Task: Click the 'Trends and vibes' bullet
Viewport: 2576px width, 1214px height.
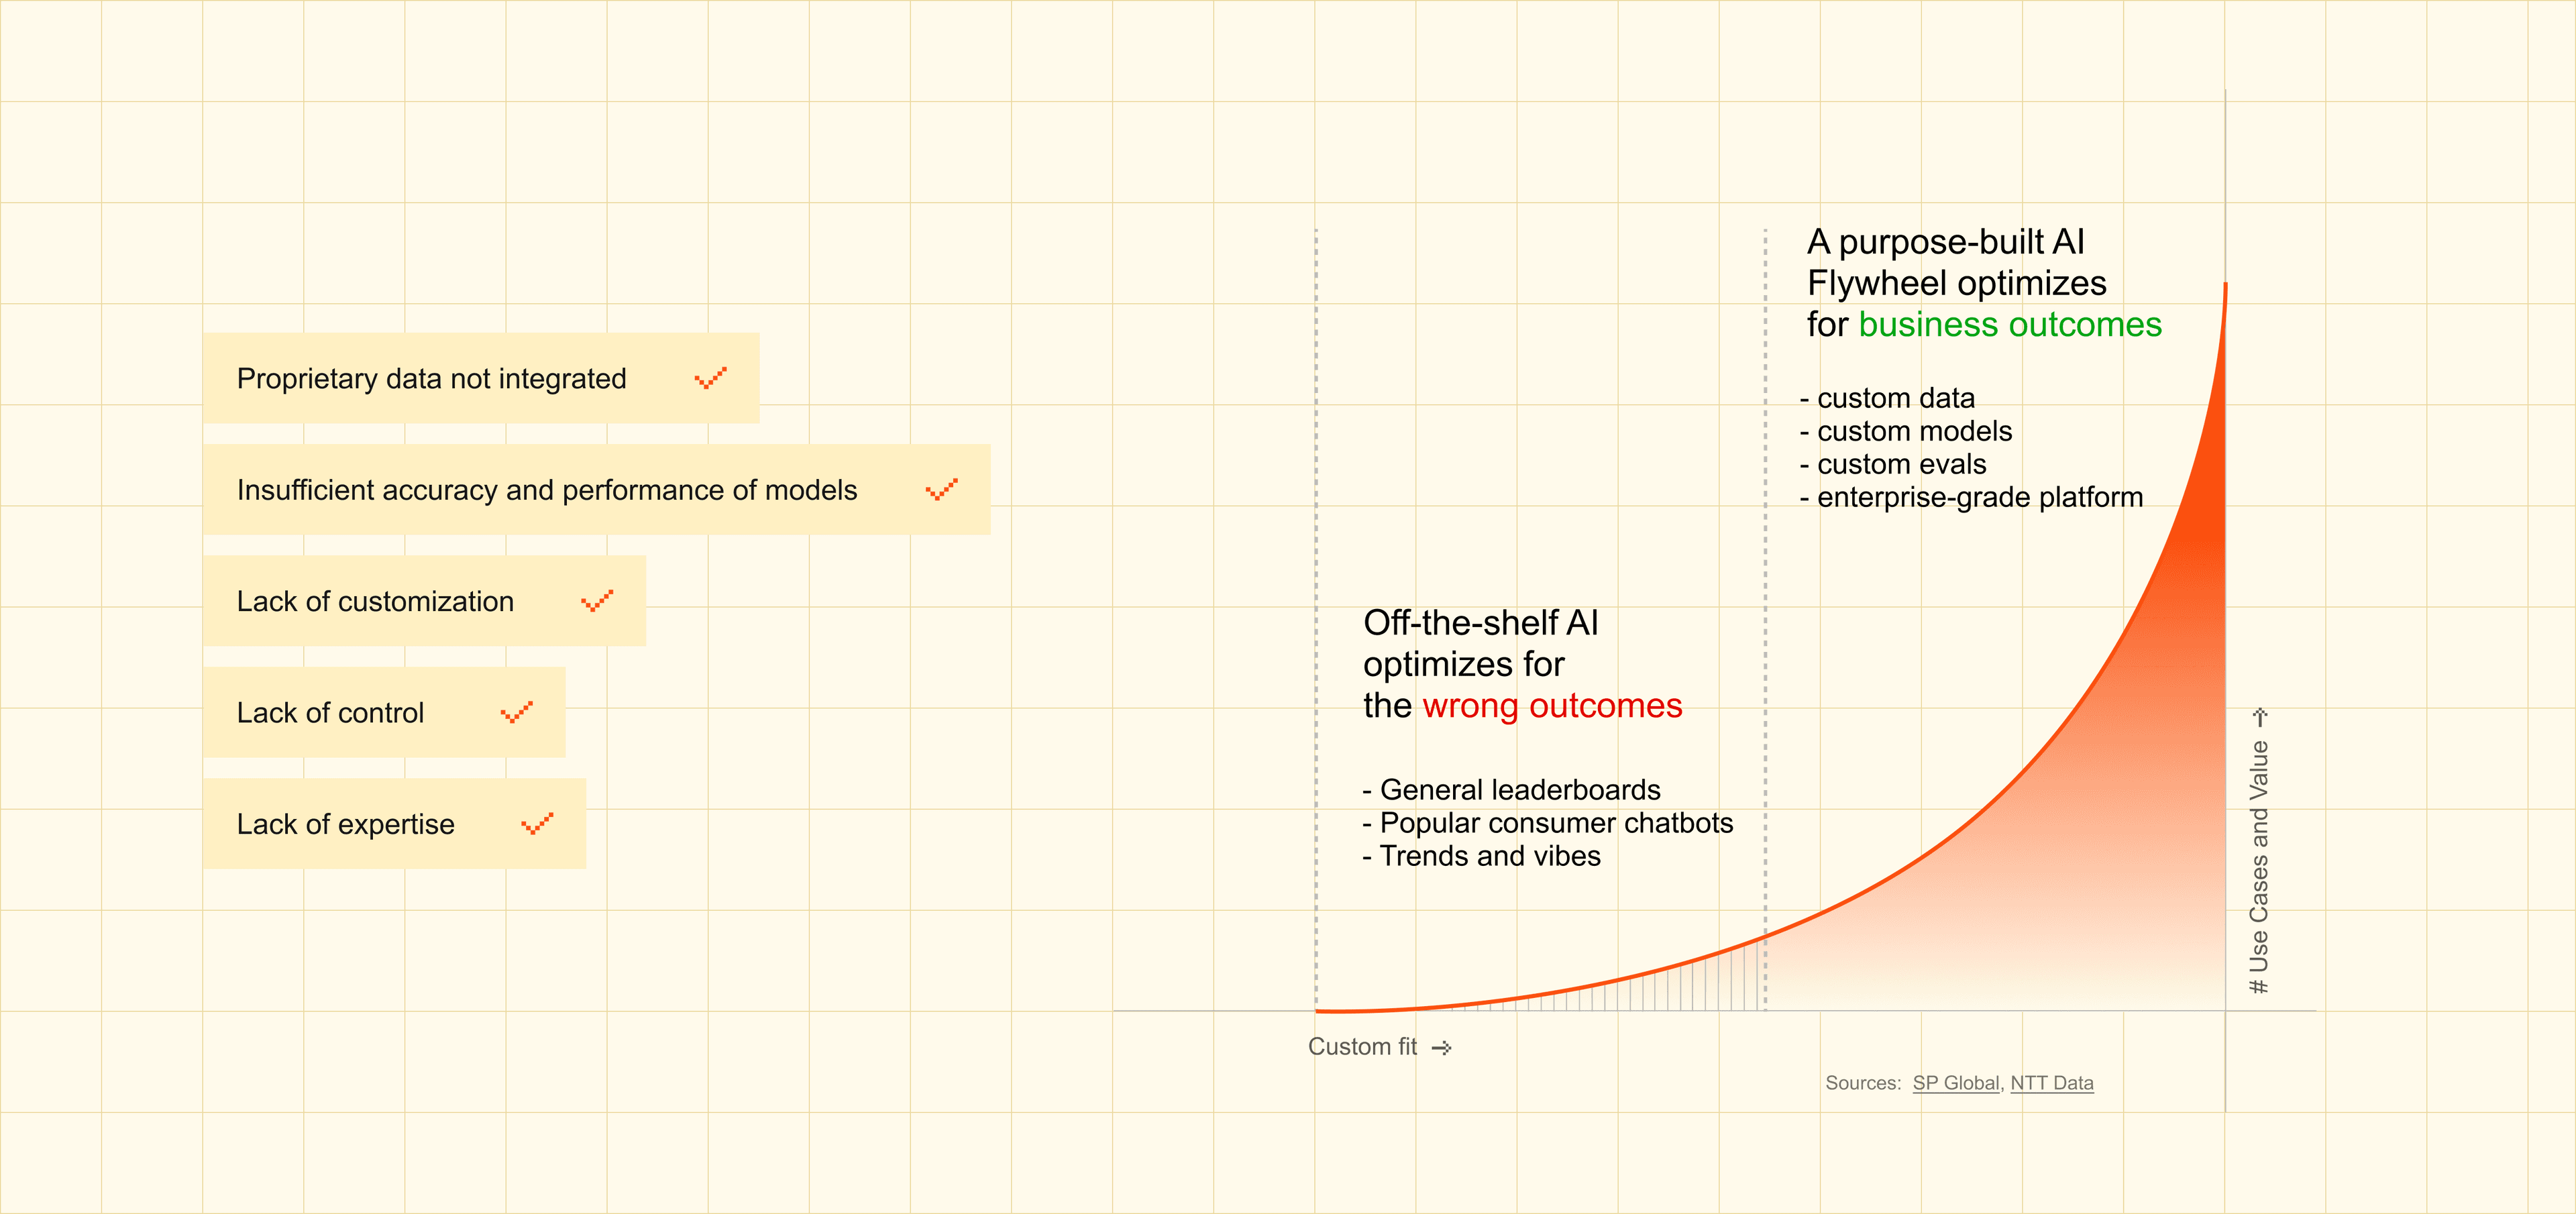Action: [1482, 856]
